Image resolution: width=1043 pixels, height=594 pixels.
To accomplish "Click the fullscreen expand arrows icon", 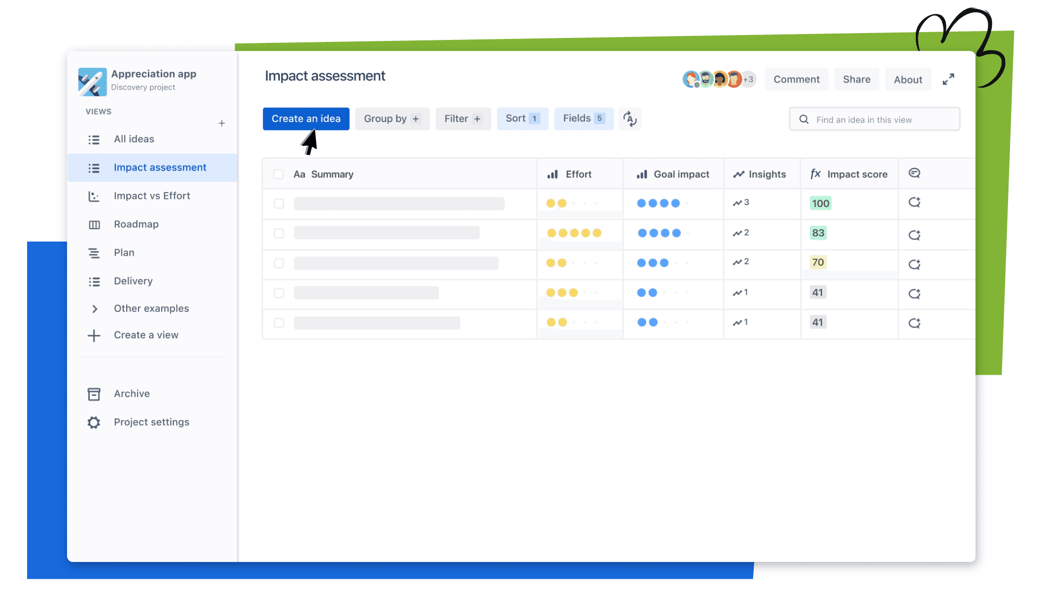I will tap(948, 79).
